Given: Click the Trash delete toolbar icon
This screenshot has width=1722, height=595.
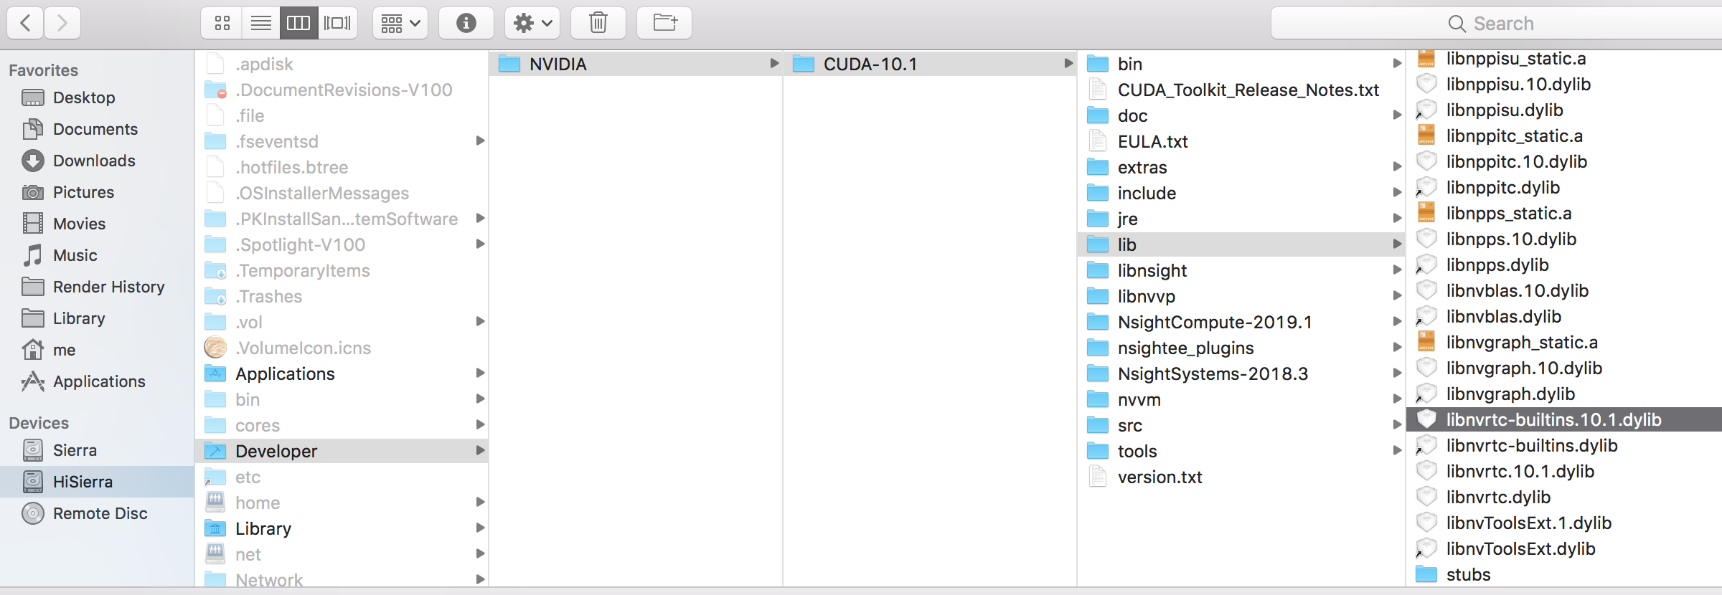Looking at the screenshot, I should pyautogui.click(x=598, y=24).
